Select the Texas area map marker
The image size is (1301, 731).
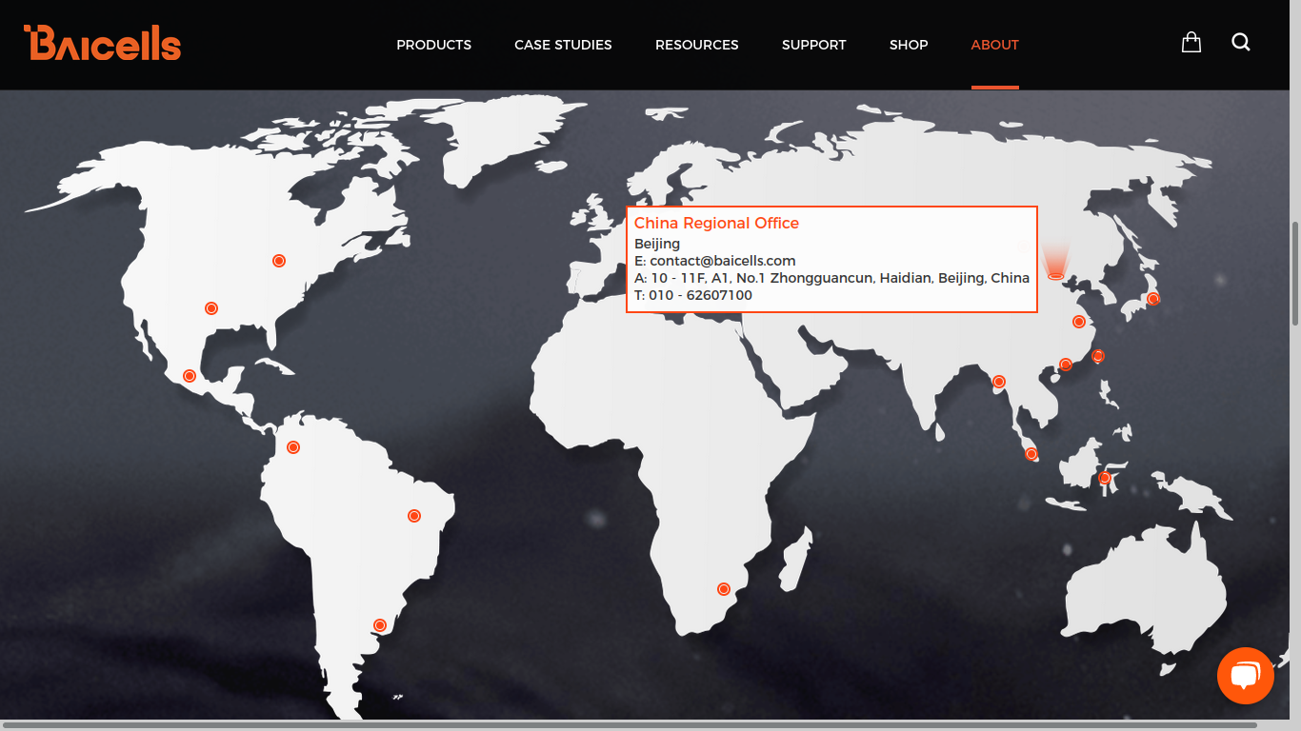pos(211,308)
